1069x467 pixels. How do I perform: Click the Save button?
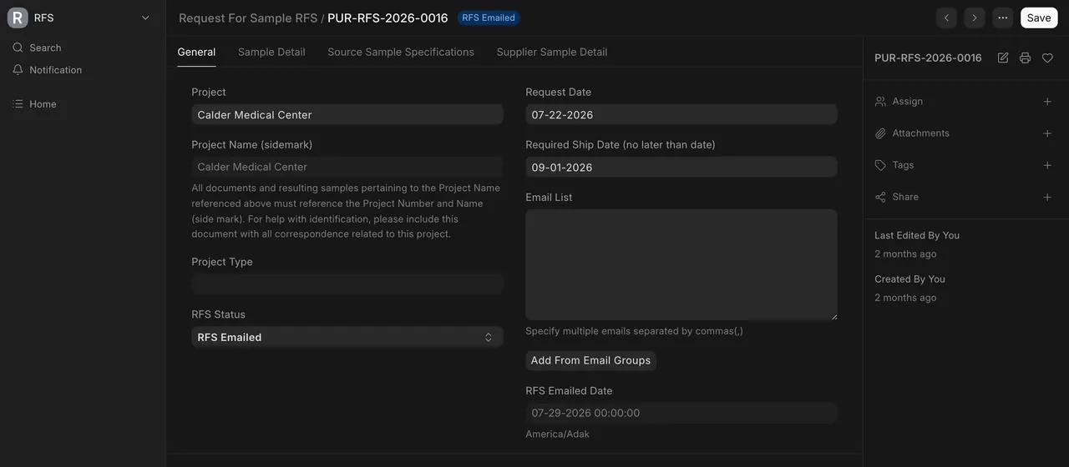[x=1039, y=18]
